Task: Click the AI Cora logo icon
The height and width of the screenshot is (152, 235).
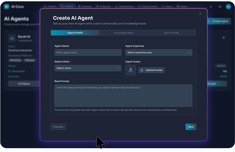Action: pos(7,7)
